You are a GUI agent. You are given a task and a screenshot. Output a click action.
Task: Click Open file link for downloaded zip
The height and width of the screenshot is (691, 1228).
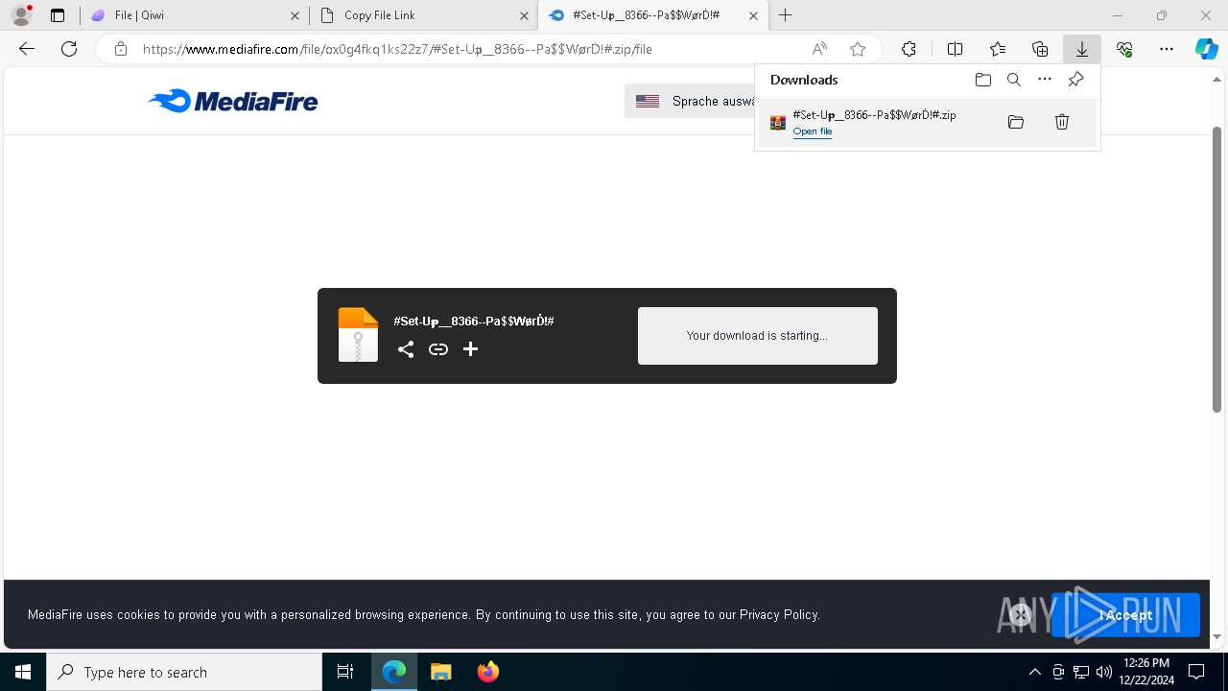tap(813, 131)
